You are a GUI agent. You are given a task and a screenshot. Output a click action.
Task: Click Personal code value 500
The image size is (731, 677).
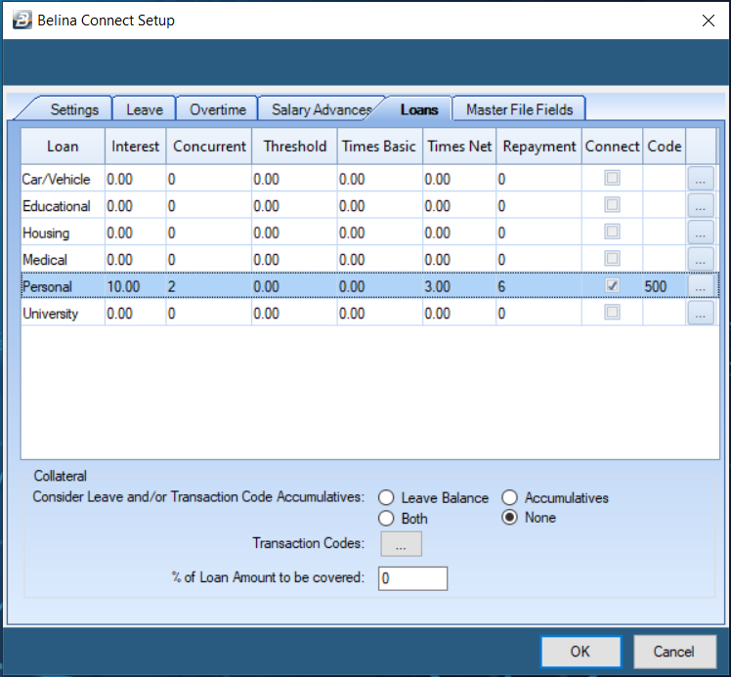(x=665, y=286)
